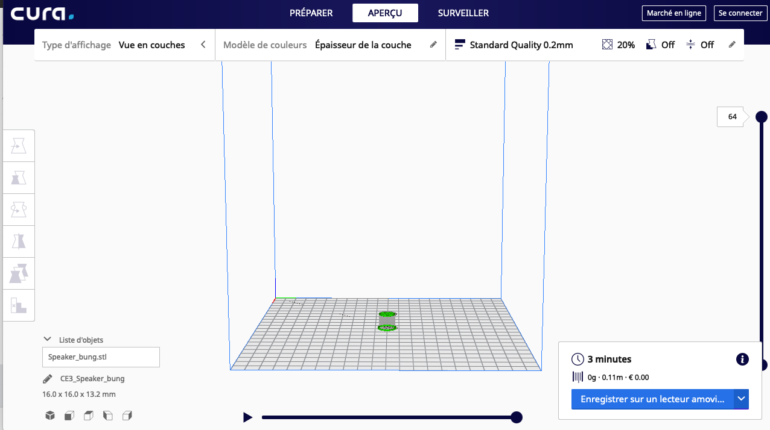Viewport: 770px width, 430px height.
Task: Select the Move tool in the left toolbar
Action: click(19, 146)
